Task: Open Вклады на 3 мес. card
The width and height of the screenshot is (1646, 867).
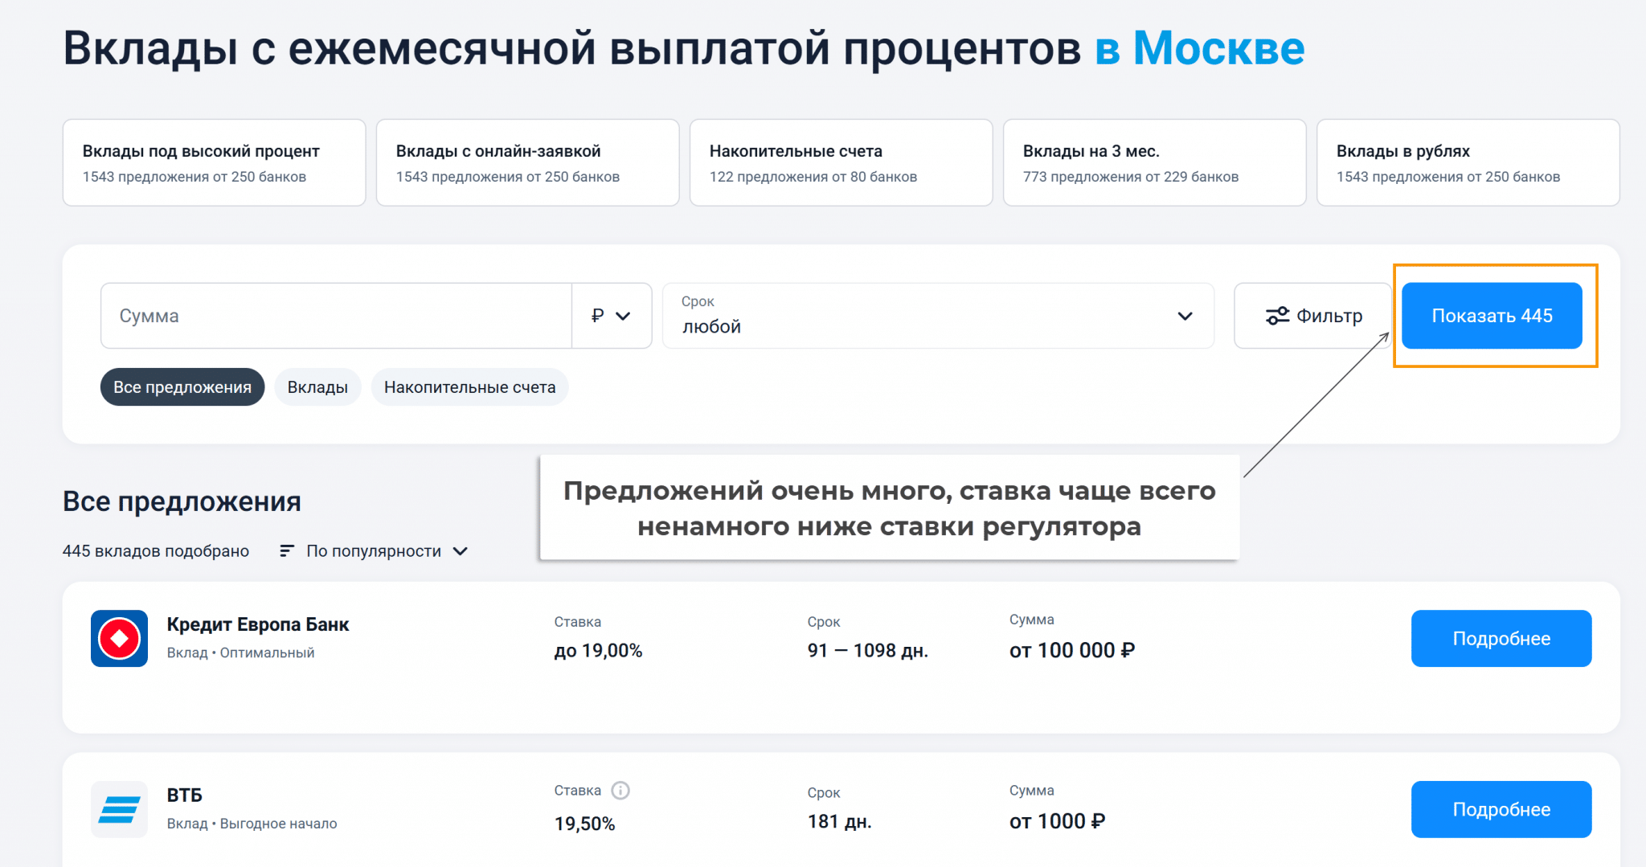Action: pyautogui.click(x=1154, y=162)
